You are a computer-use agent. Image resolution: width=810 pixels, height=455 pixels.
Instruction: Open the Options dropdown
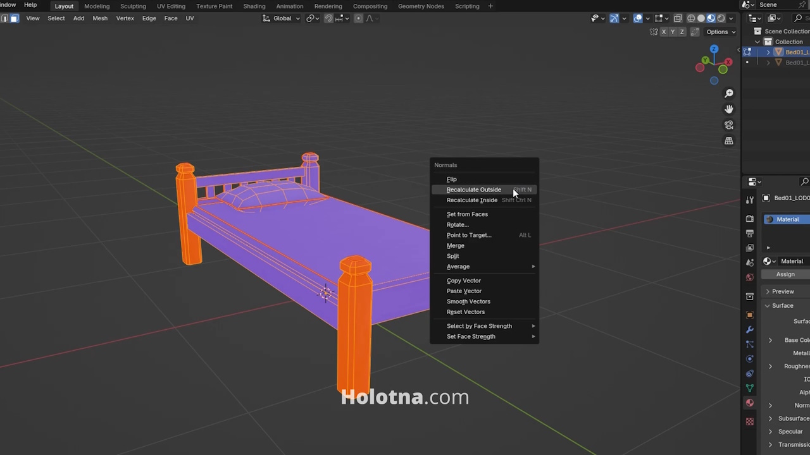point(721,32)
